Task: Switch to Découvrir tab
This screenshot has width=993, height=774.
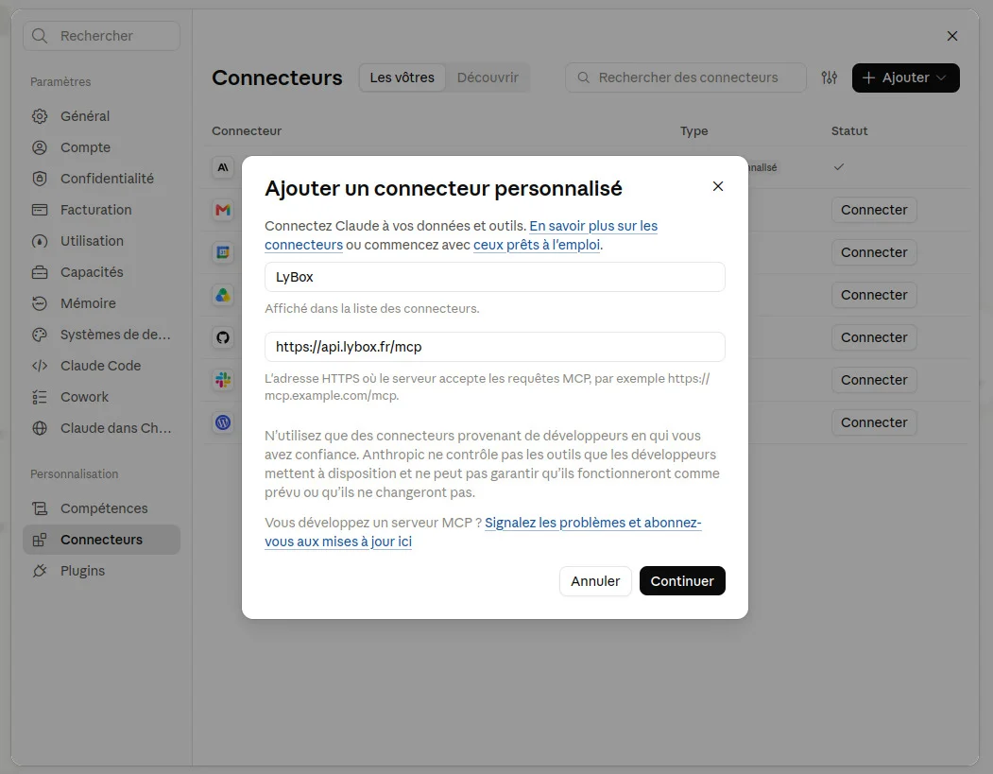Action: (488, 77)
